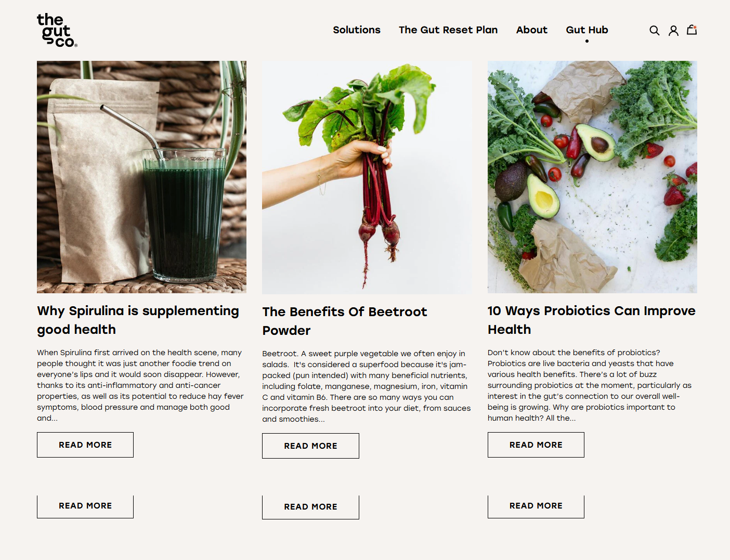Open the beetroot bunch article image

pyautogui.click(x=367, y=177)
